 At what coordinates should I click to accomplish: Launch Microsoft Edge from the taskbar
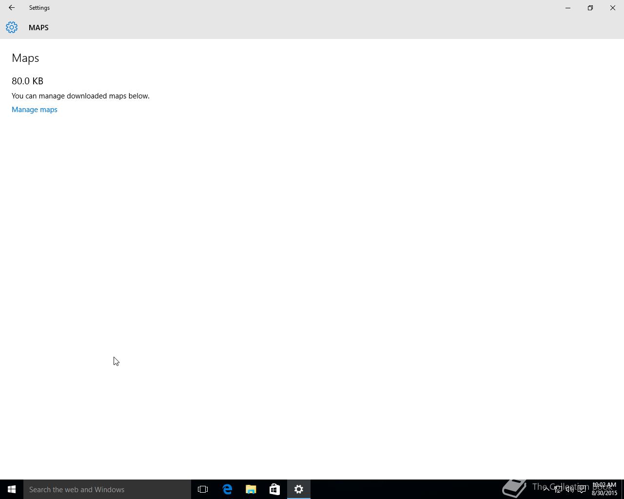point(227,489)
